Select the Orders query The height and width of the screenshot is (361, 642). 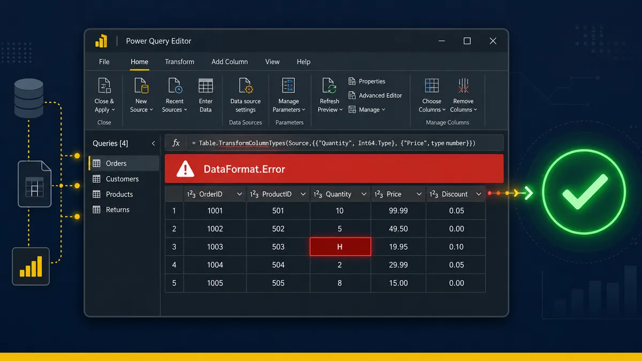click(124, 163)
